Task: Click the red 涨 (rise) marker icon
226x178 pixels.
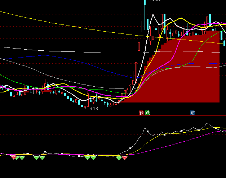Action: [141, 113]
